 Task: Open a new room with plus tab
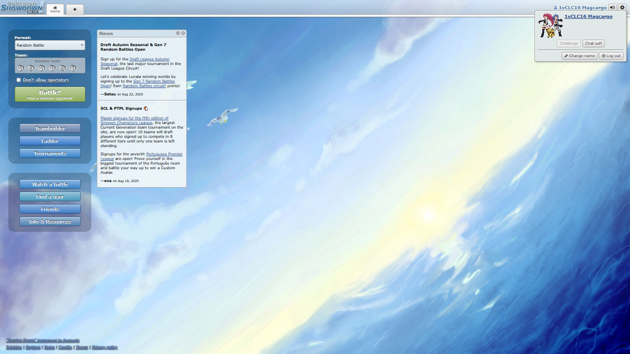[75, 9]
